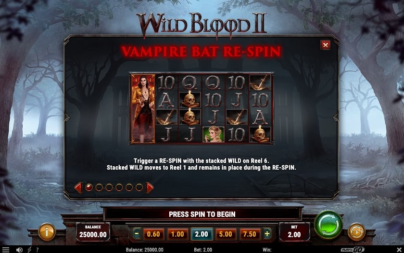Open the question mark help icon
The image size is (404, 253).
[x=38, y=250]
